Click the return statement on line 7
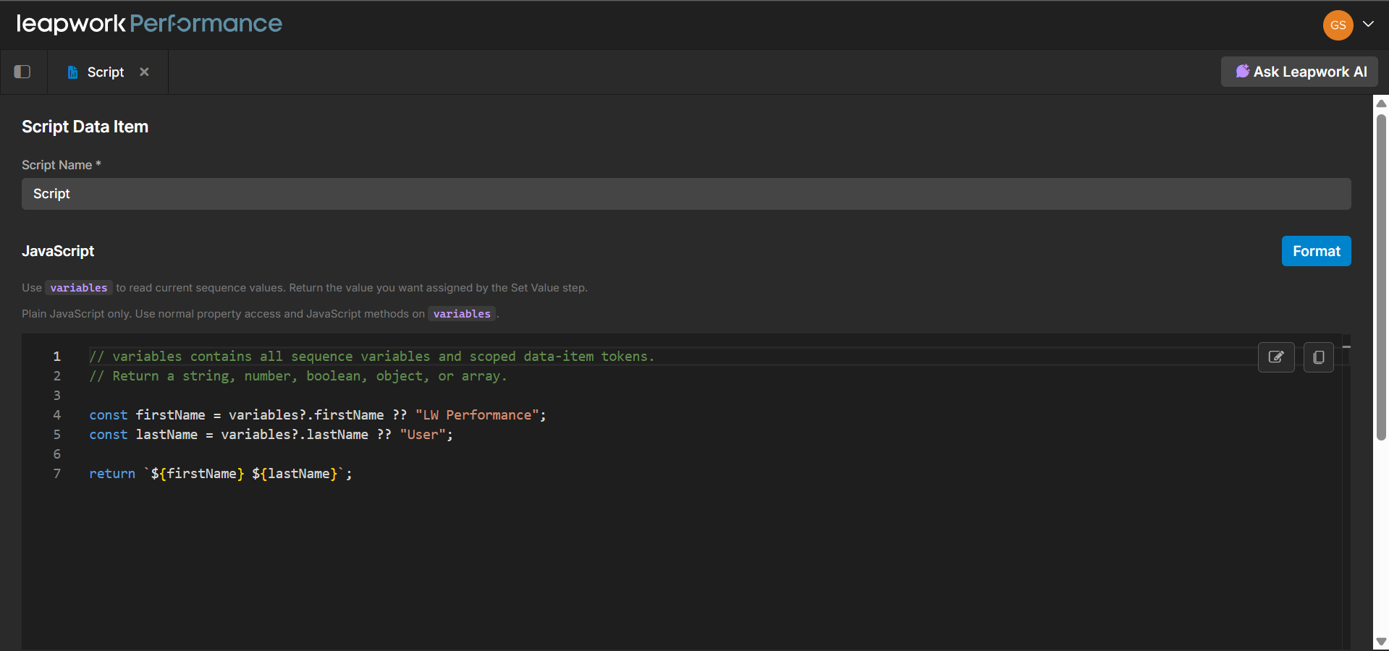Viewport: 1389px width, 651px height. pos(221,474)
